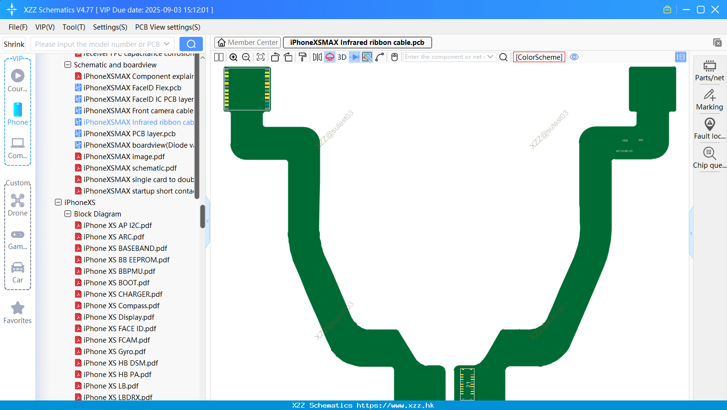Select the paint roller format tool
The height and width of the screenshot is (410, 727).
[x=302, y=57]
